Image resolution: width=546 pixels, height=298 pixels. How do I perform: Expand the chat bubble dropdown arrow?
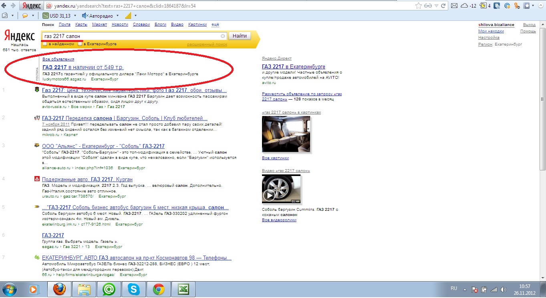tap(32, 16)
